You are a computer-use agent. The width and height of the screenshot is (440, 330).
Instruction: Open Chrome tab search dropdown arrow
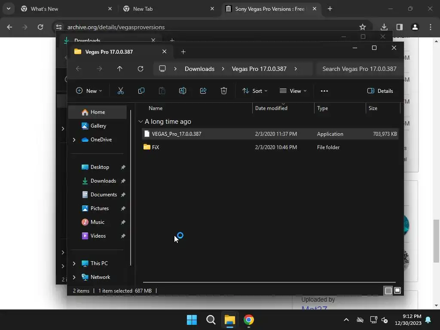[x=9, y=9]
